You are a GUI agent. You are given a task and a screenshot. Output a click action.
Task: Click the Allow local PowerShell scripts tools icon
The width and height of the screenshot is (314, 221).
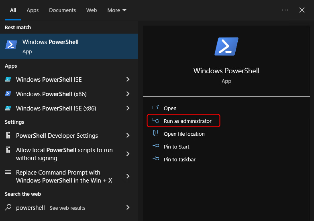pyautogui.click(x=8, y=150)
